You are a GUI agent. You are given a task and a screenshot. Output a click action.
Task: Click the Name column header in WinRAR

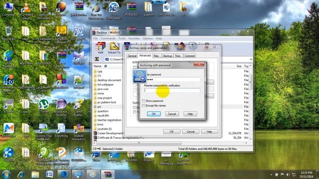tap(98, 66)
